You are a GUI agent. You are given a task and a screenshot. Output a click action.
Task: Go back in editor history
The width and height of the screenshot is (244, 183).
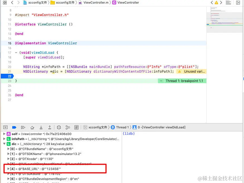tap(12, 2)
